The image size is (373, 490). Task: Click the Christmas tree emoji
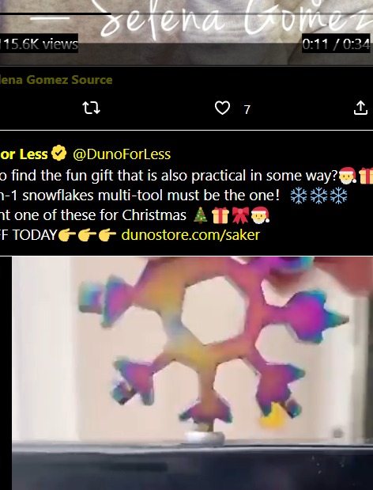point(201,215)
